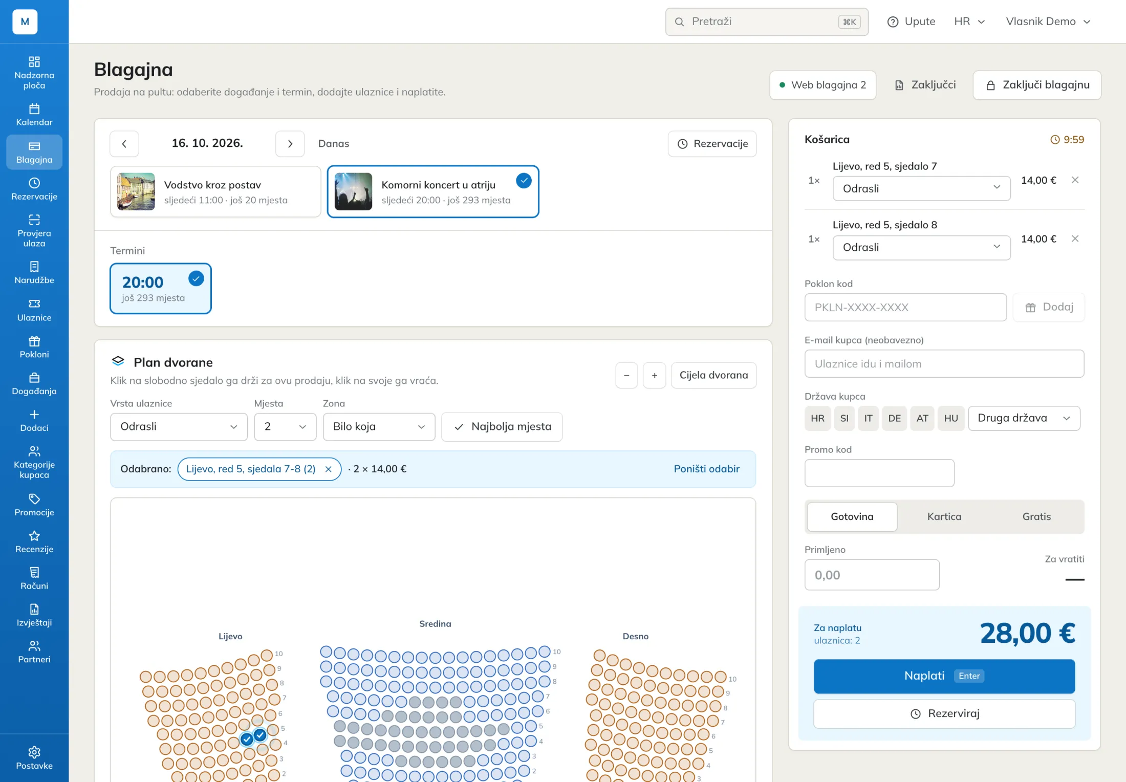Open Promocije tag page
1126x782 pixels.
pos(34,505)
